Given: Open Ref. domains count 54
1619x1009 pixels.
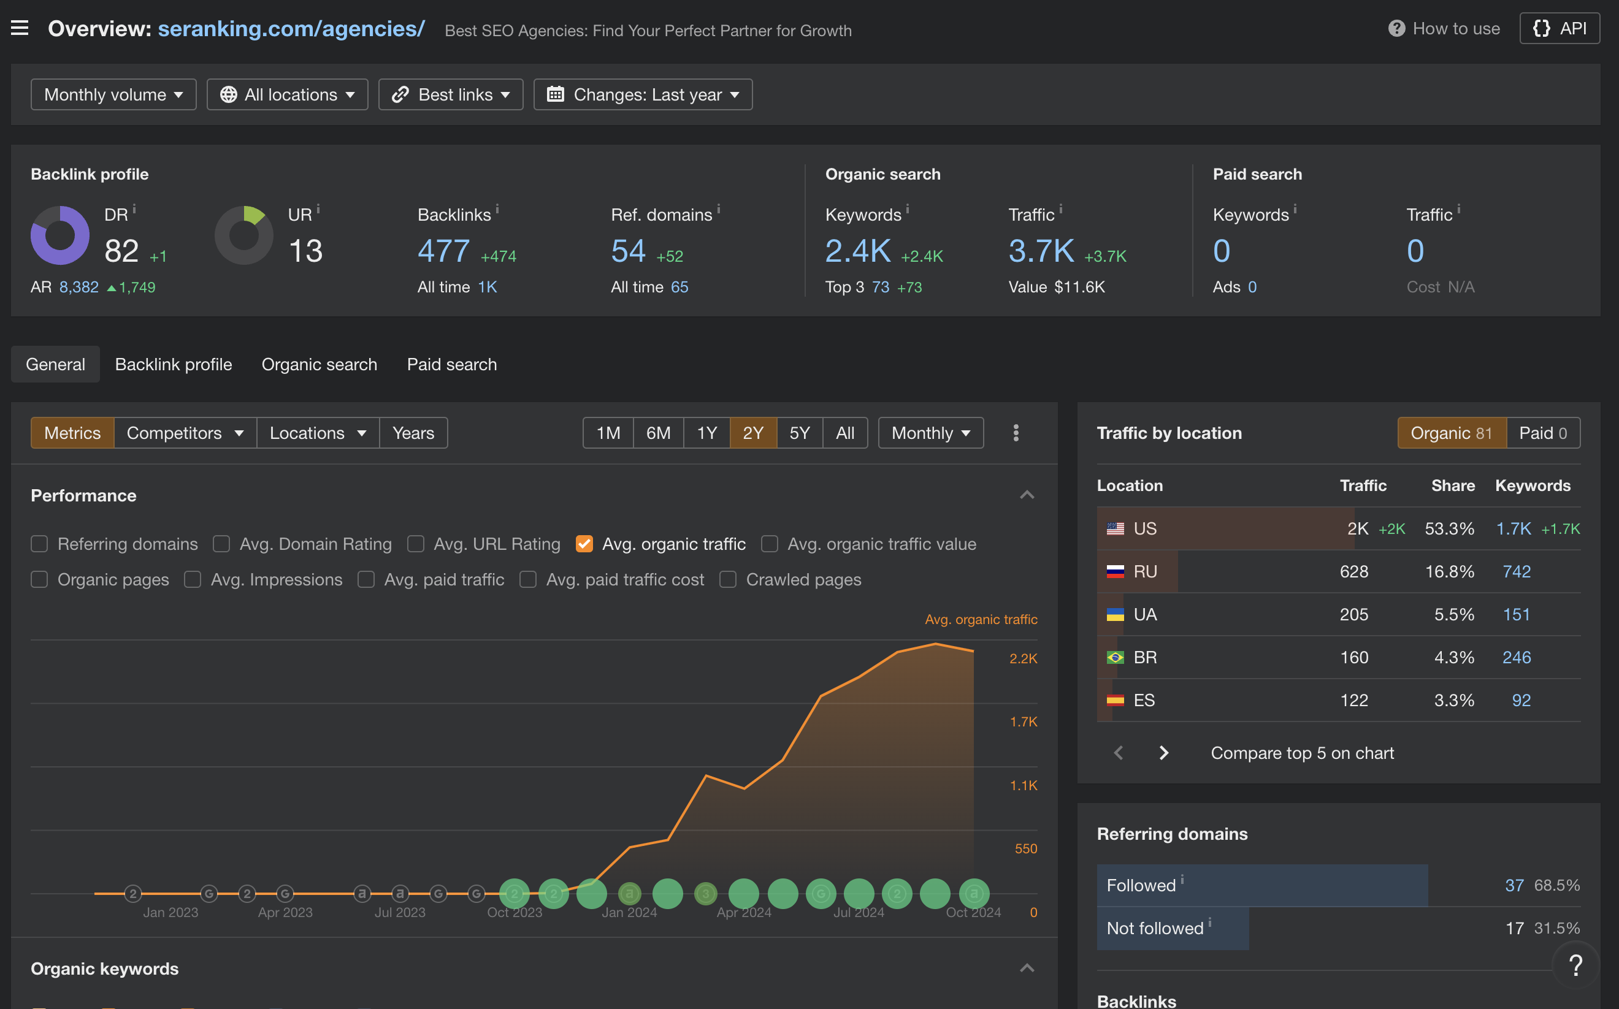Looking at the screenshot, I should coord(628,251).
